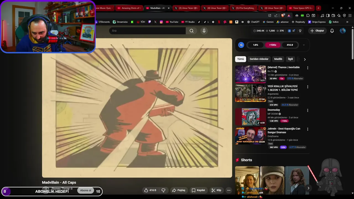Click the Klip clip button

pos(216,190)
